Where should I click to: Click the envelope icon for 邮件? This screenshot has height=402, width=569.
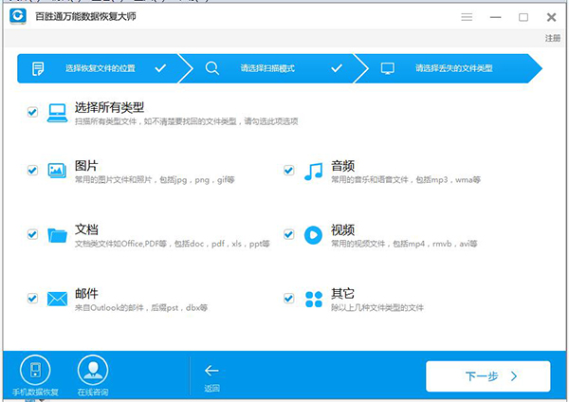pos(57,299)
